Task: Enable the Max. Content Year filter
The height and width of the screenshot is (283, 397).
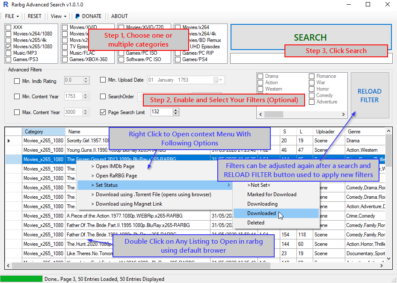Action: point(17,112)
